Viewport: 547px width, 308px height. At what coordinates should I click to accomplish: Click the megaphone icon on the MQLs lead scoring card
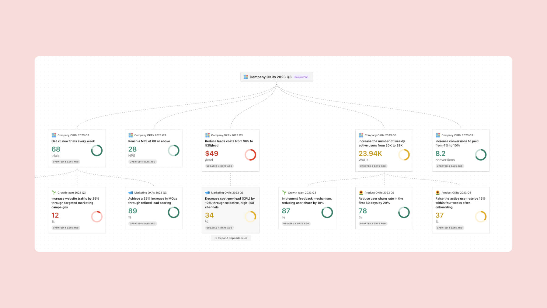[x=131, y=192]
